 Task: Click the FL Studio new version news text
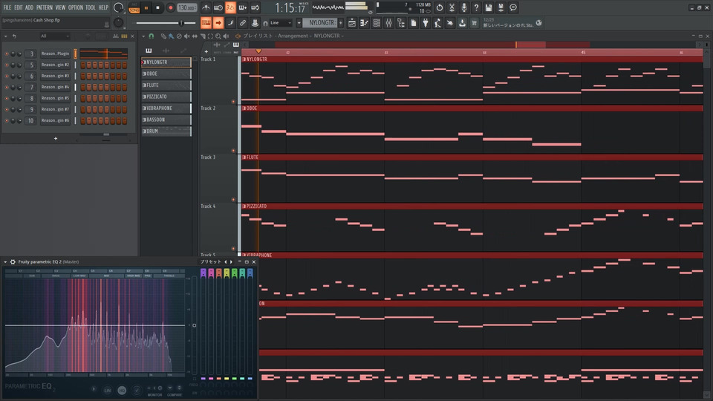point(507,25)
